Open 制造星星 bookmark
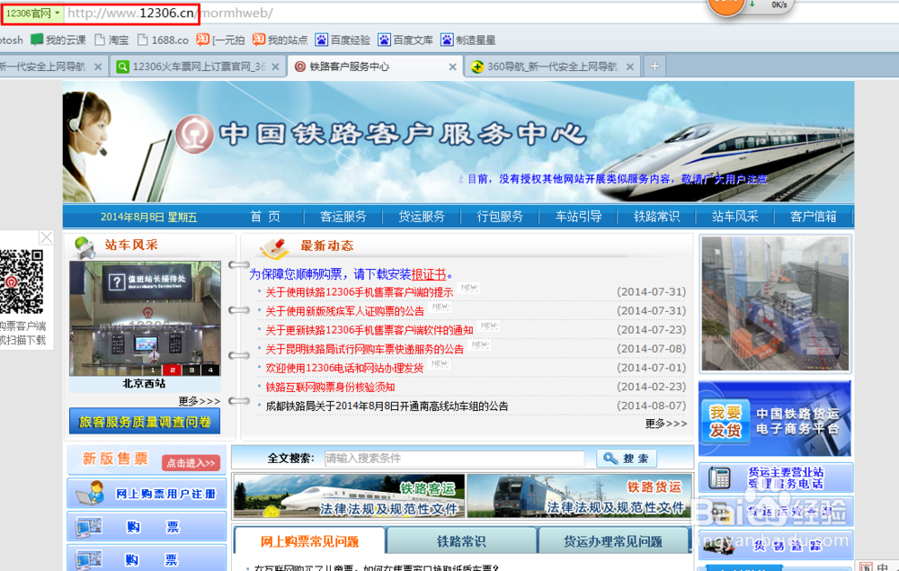The image size is (899, 571). pos(467,40)
